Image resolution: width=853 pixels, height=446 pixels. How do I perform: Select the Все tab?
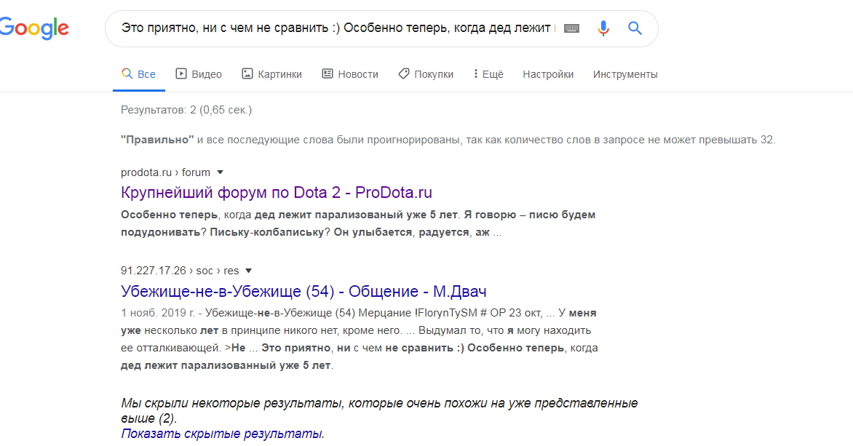click(139, 74)
